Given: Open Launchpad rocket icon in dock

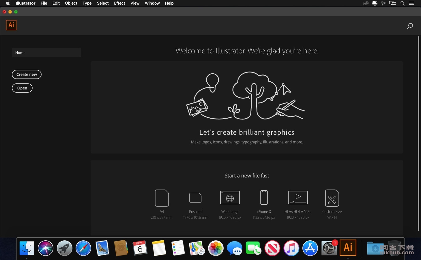Looking at the screenshot, I should coord(64,248).
